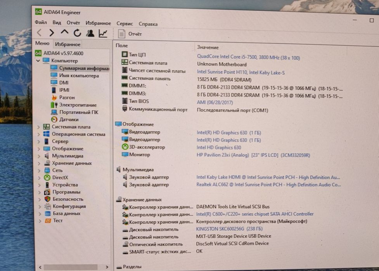Click the Монитор row icon
The image size is (379, 271).
125,154
